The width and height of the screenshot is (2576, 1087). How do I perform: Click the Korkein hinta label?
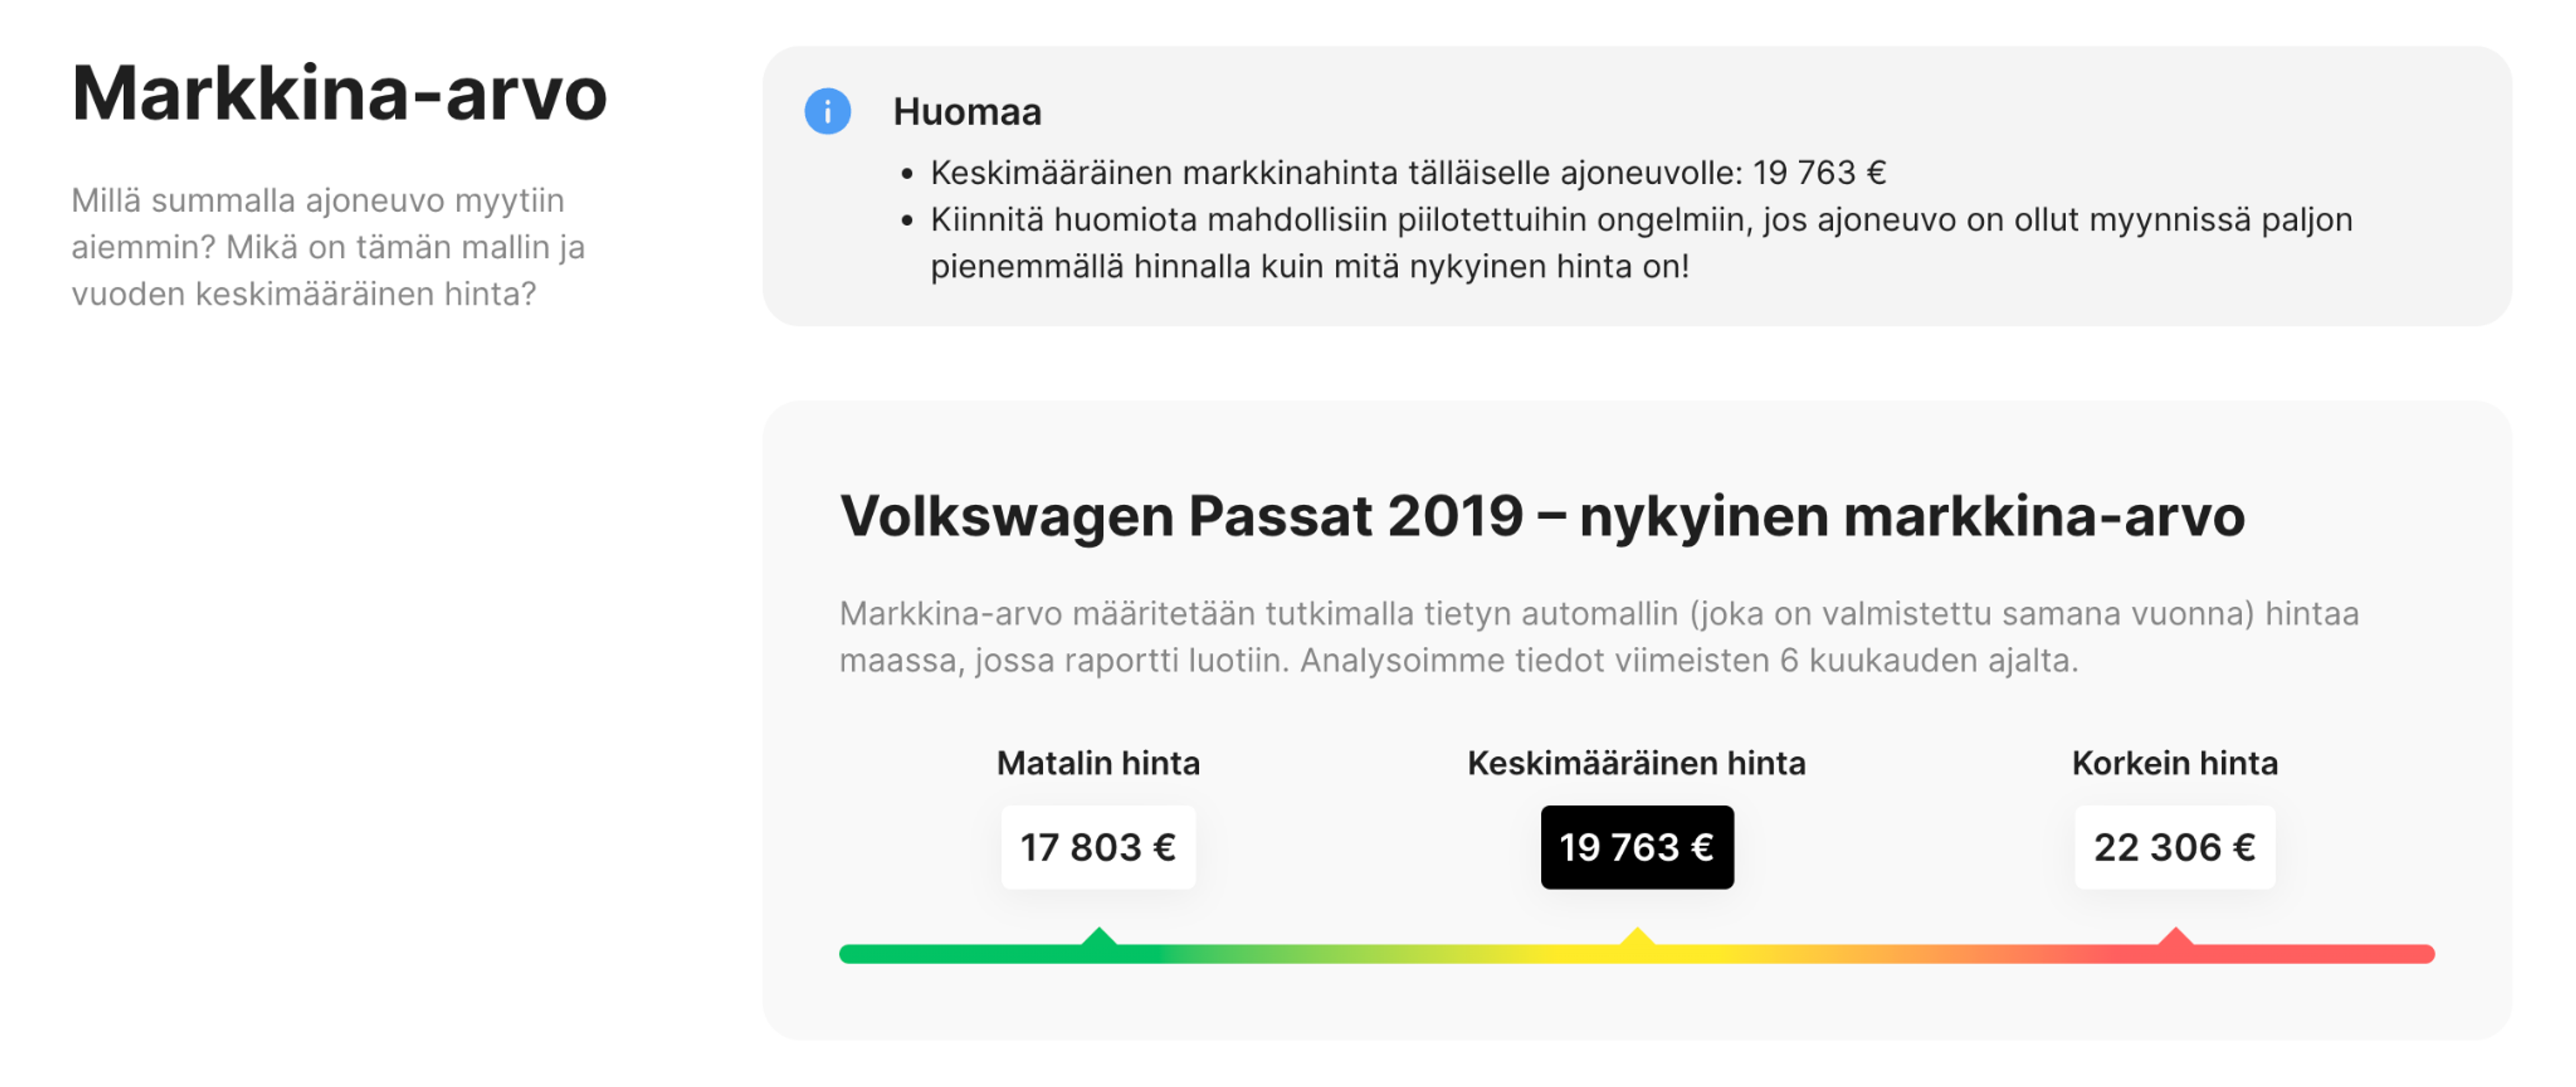click(2175, 763)
